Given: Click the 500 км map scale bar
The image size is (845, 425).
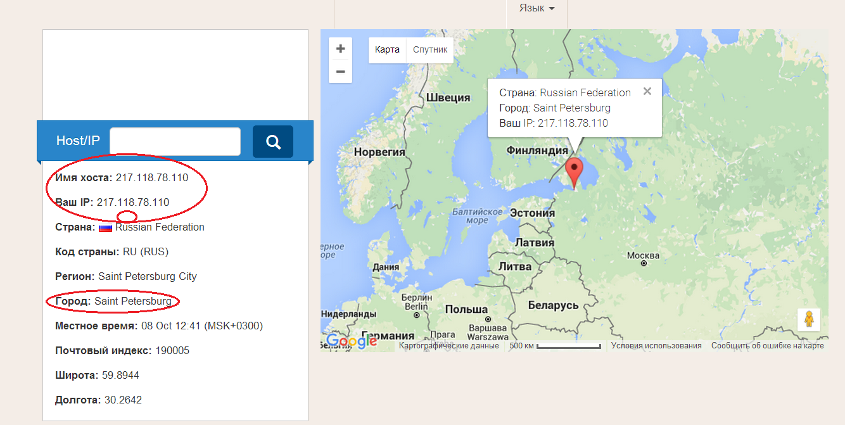Looking at the screenshot, I should 567,346.
